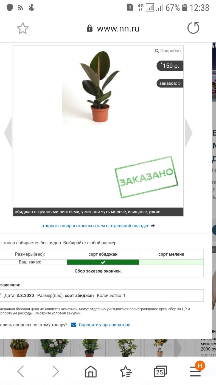
Task: Show previous product with left arrow
Action: (x=8, y=133)
